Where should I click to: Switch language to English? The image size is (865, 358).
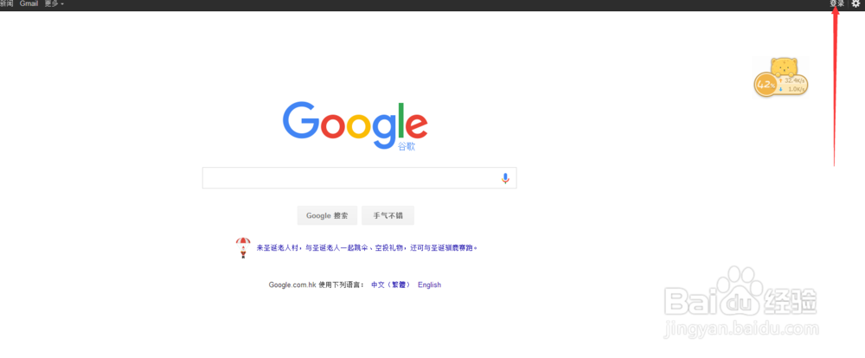429,284
